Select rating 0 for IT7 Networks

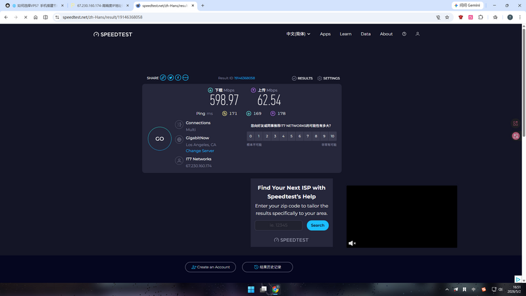(251, 136)
